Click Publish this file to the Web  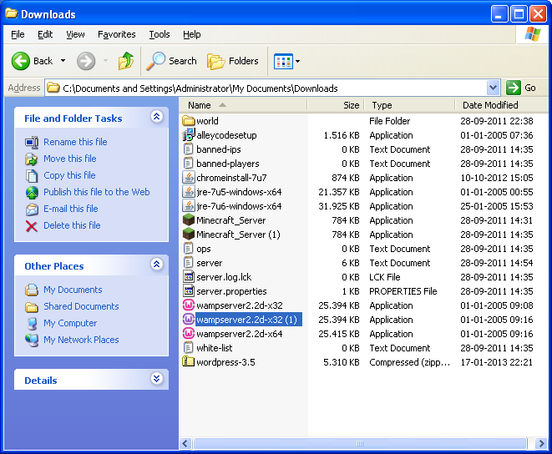pos(97,192)
